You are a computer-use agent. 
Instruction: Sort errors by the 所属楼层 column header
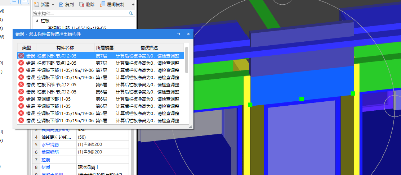(x=105, y=48)
